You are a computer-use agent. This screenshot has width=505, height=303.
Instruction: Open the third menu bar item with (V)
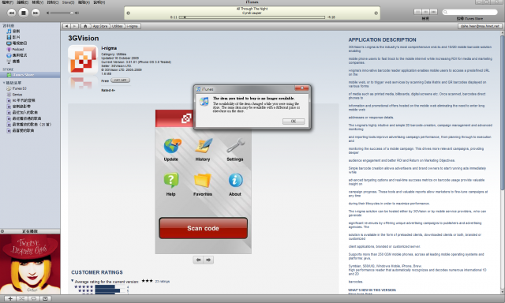pos(38,2)
